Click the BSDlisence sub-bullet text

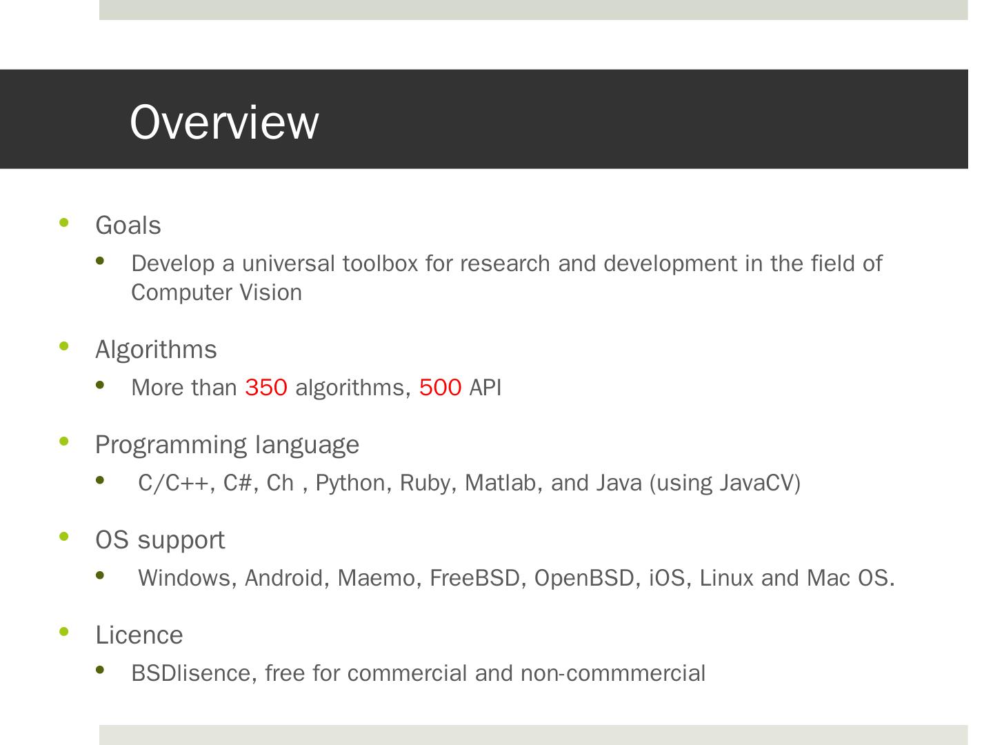[418, 673]
